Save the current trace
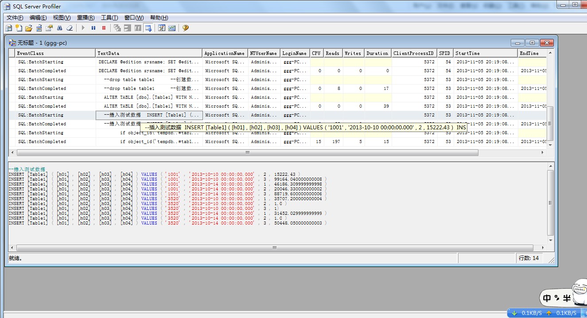The height and width of the screenshot is (318, 587). coord(39,27)
